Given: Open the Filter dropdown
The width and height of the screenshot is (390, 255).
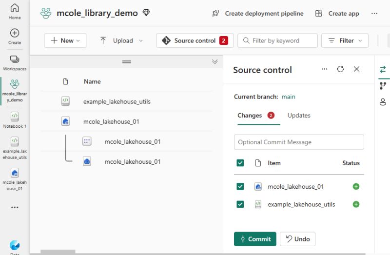Looking at the screenshot, I should tap(345, 40).
